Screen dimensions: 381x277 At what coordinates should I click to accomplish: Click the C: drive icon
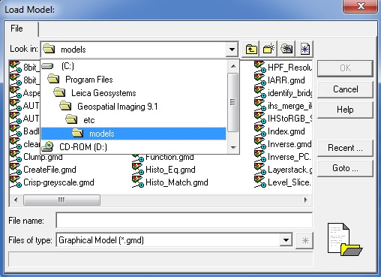coord(47,66)
